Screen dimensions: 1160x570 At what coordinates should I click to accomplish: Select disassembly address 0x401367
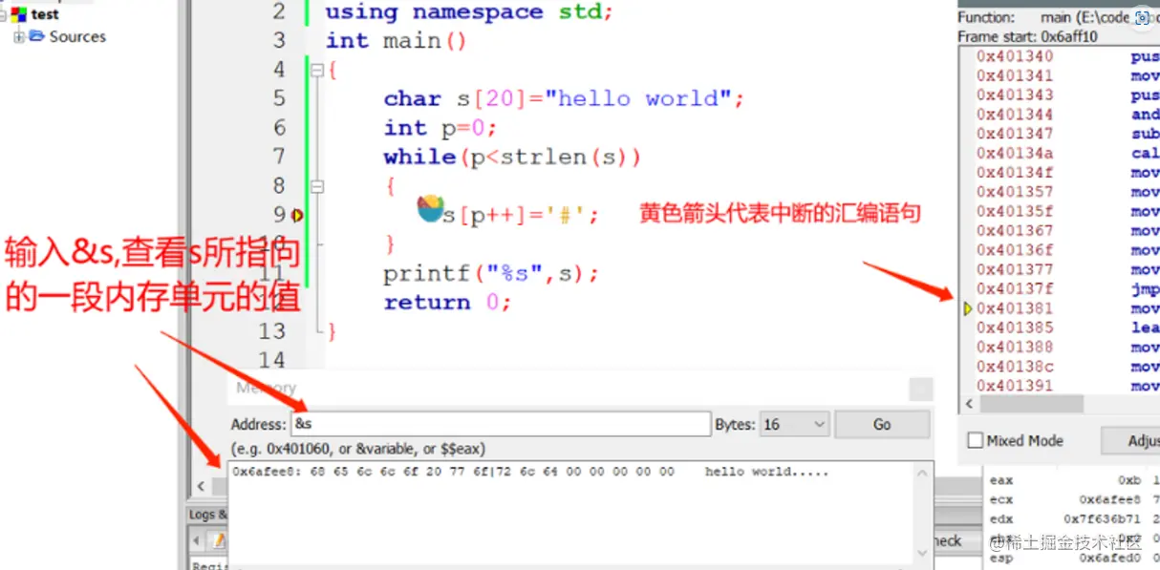tap(1015, 230)
